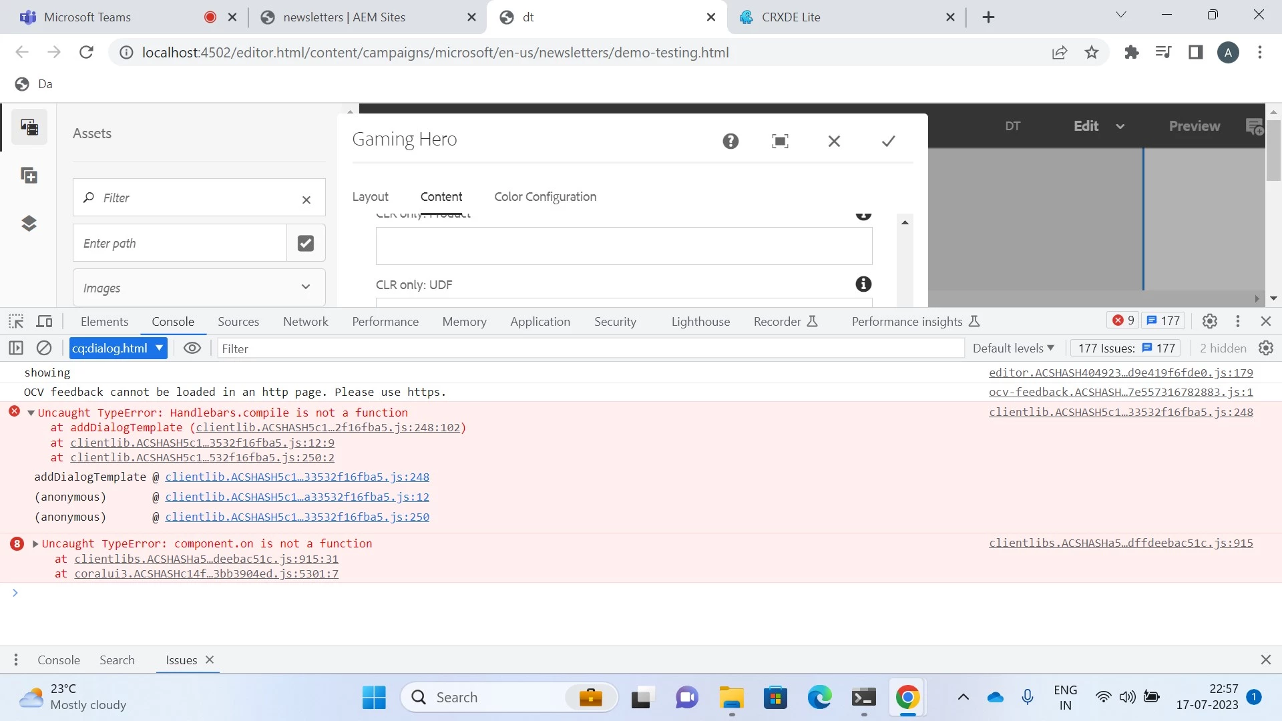Toggle device toolbar in DevTools

(x=44, y=321)
